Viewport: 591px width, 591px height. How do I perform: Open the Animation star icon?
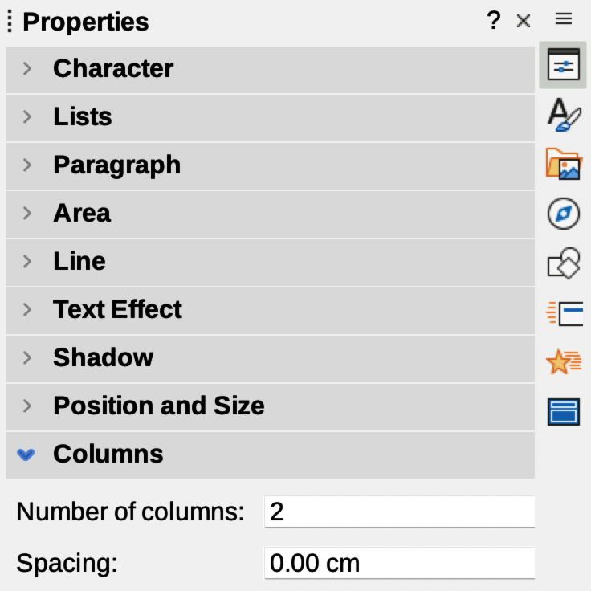(563, 361)
